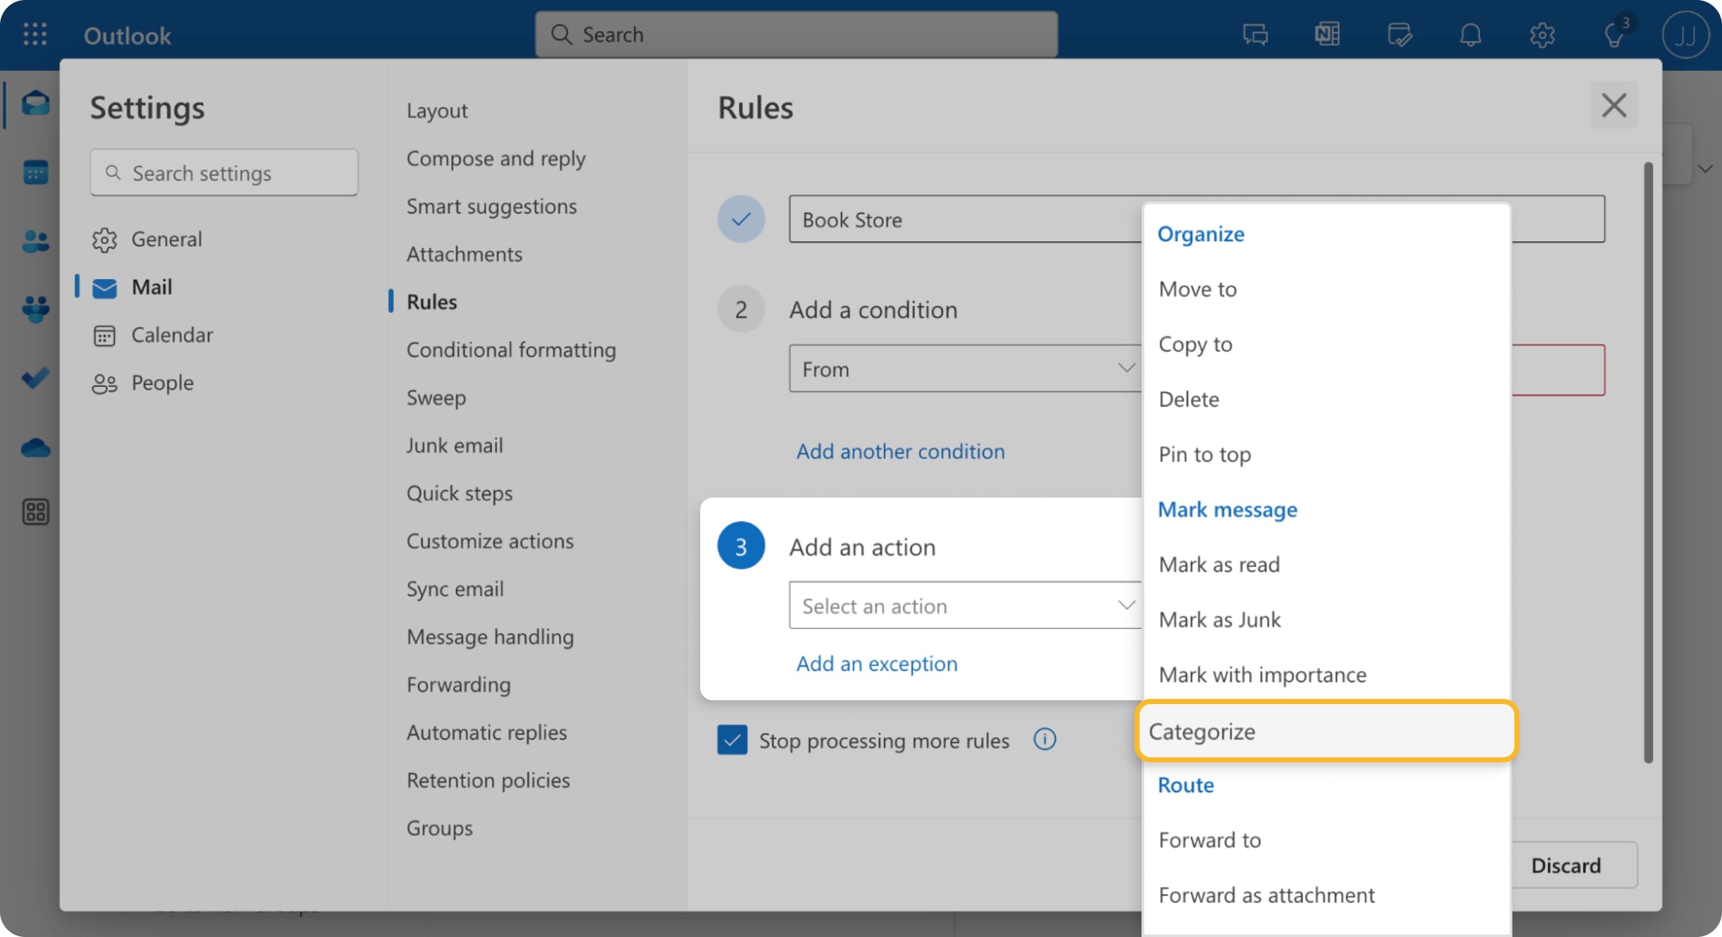Click the Add another condition link

tap(900, 451)
